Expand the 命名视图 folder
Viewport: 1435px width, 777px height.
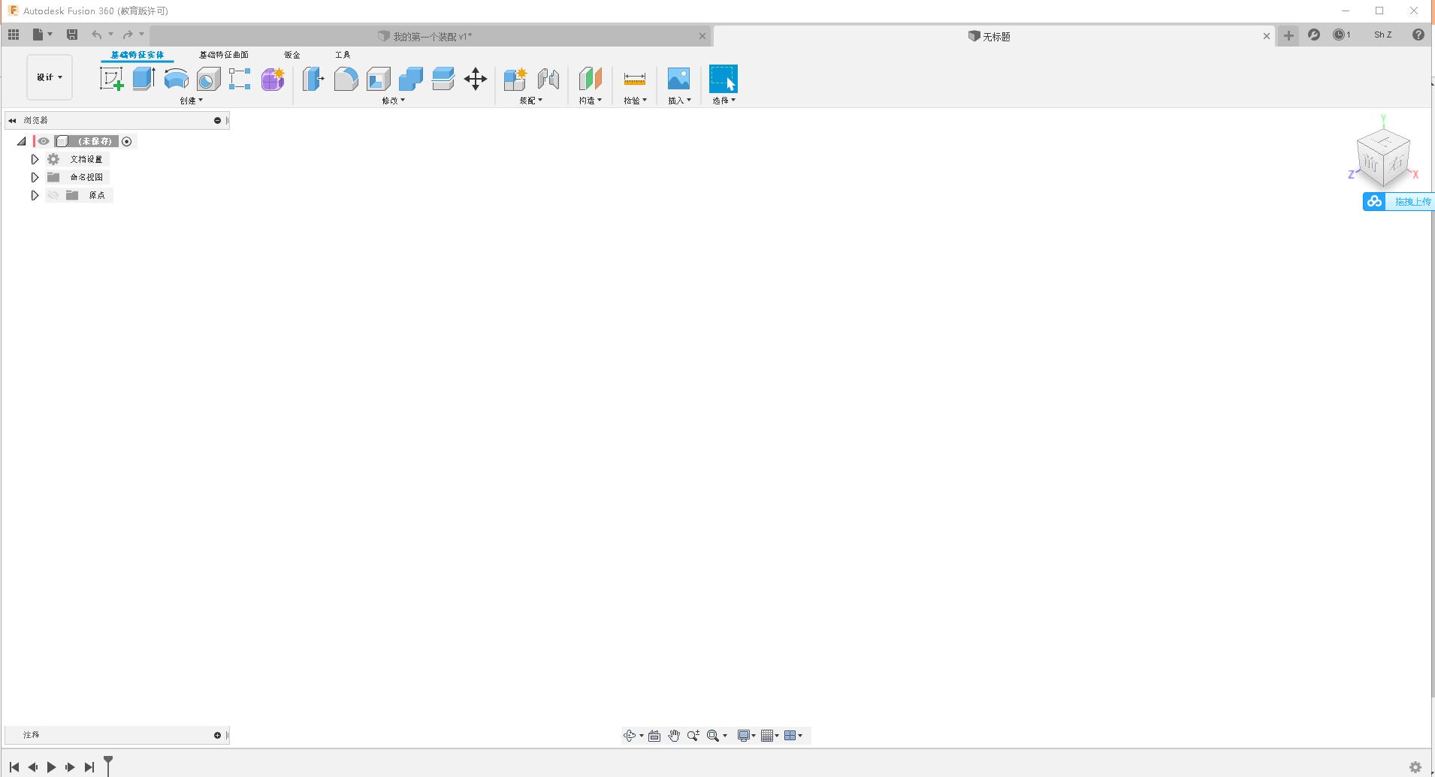35,177
